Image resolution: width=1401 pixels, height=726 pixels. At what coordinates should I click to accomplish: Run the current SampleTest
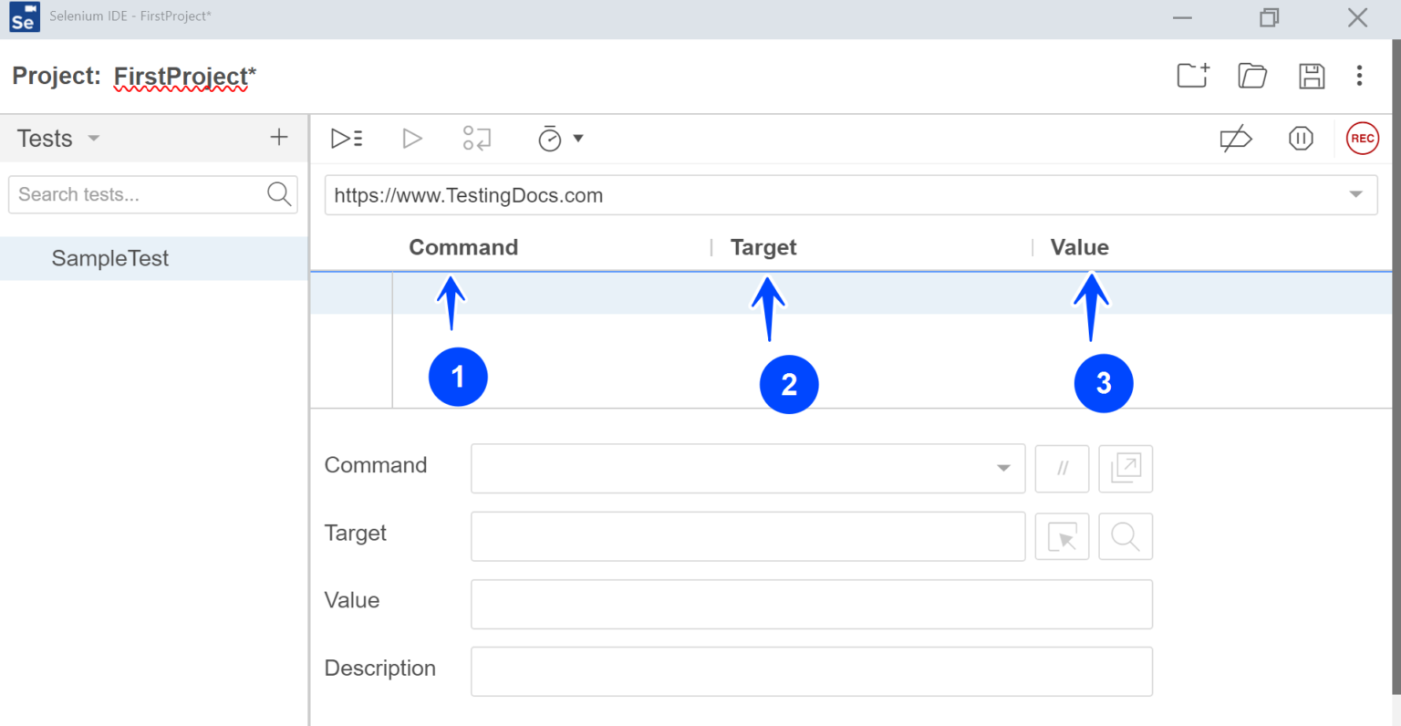(411, 138)
